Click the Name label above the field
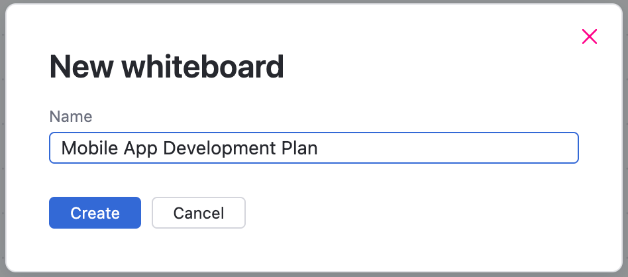The image size is (628, 277). click(71, 117)
